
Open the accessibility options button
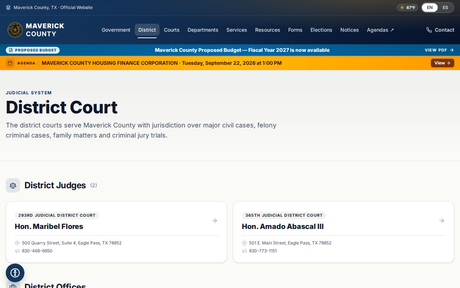click(x=15, y=273)
